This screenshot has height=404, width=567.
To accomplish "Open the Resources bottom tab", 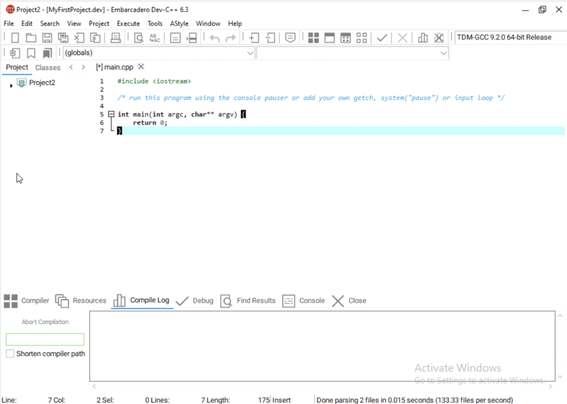I will (x=81, y=300).
